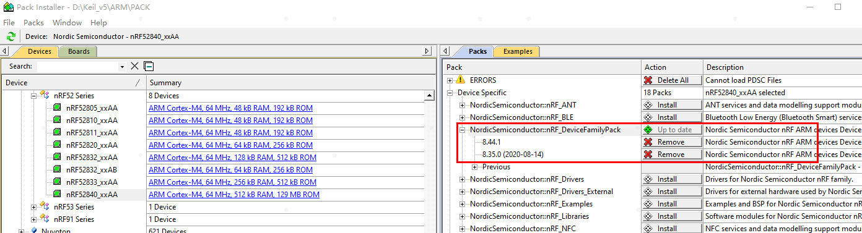Click the device Search input field
This screenshot has height=233, width=862.
77,67
